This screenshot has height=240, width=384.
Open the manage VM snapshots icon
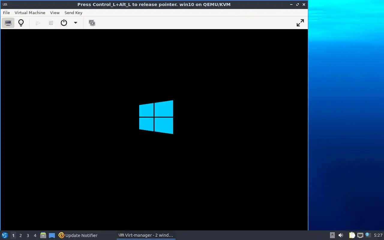point(92,23)
